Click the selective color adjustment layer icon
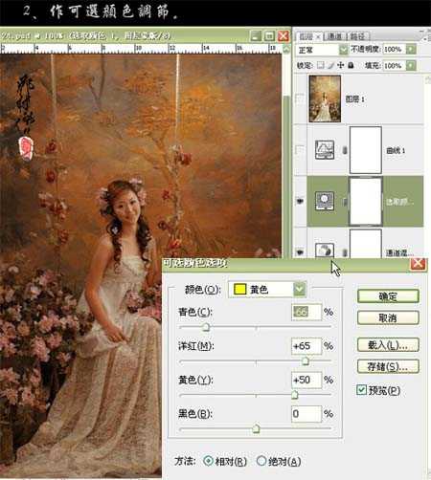The image size is (431, 480). 325,201
